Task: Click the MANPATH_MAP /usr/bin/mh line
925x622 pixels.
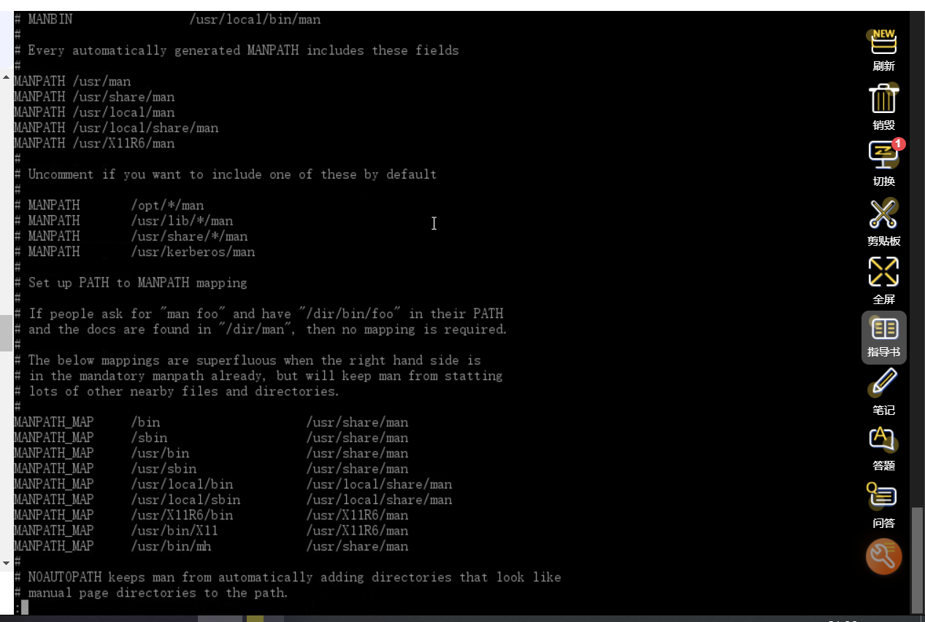Action: pos(211,546)
